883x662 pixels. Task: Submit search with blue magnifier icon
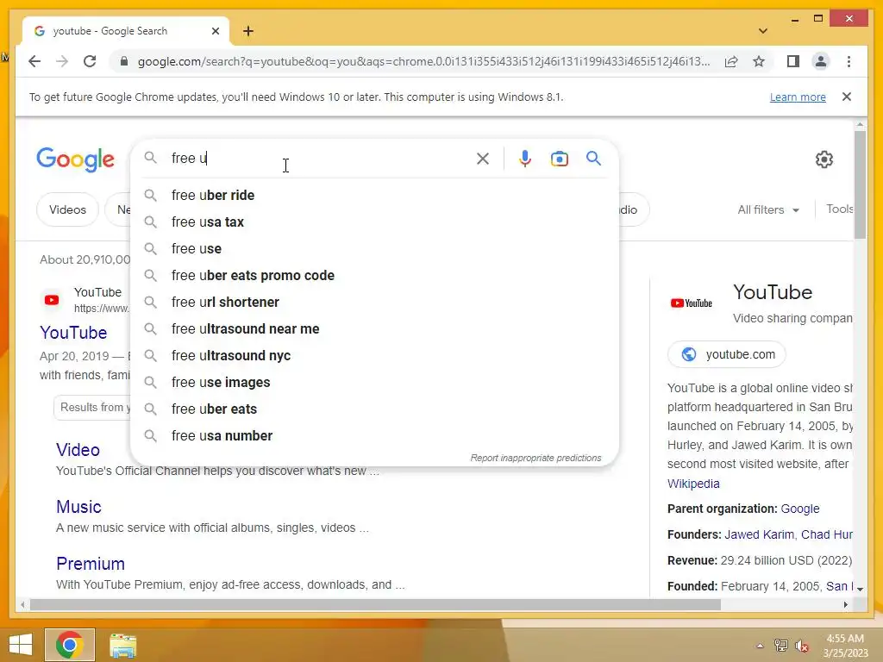(593, 159)
